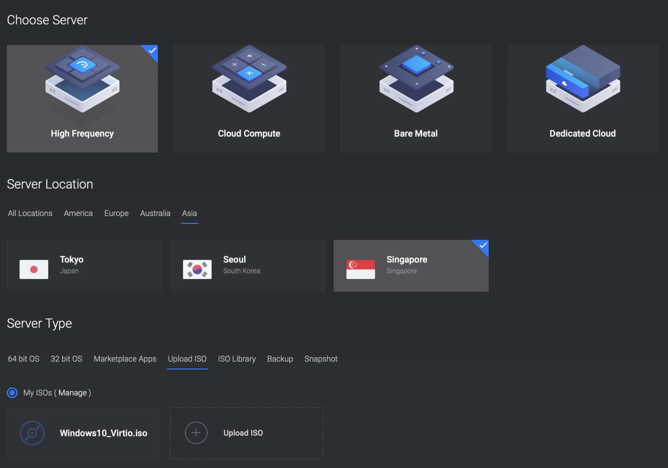Screen dimensions: 668x468
Task: Pick the Bare Metal server icon
Action: 416,79
